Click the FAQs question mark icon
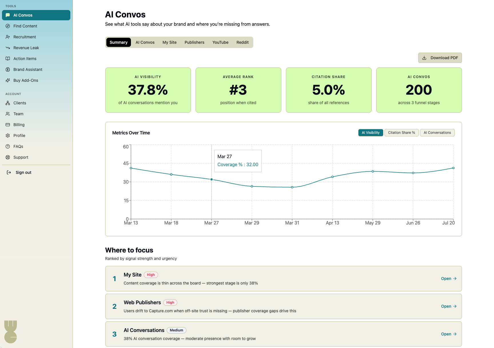The height and width of the screenshot is (348, 494). tap(8, 146)
